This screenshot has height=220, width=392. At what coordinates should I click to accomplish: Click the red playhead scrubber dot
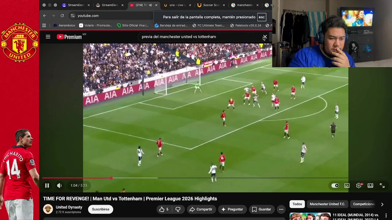111,178
